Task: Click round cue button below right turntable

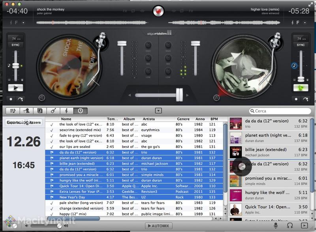Action: point(216,98)
